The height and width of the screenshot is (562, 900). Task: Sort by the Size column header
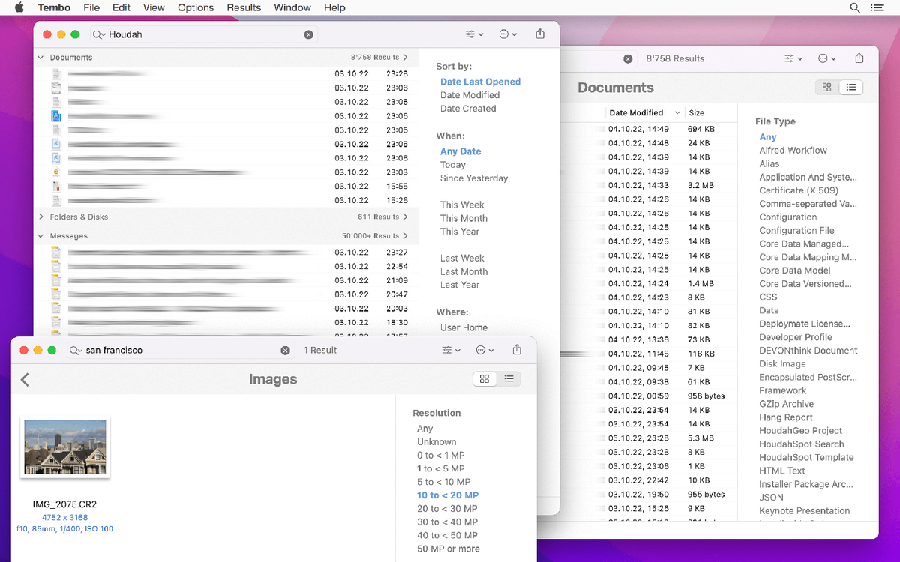point(697,113)
